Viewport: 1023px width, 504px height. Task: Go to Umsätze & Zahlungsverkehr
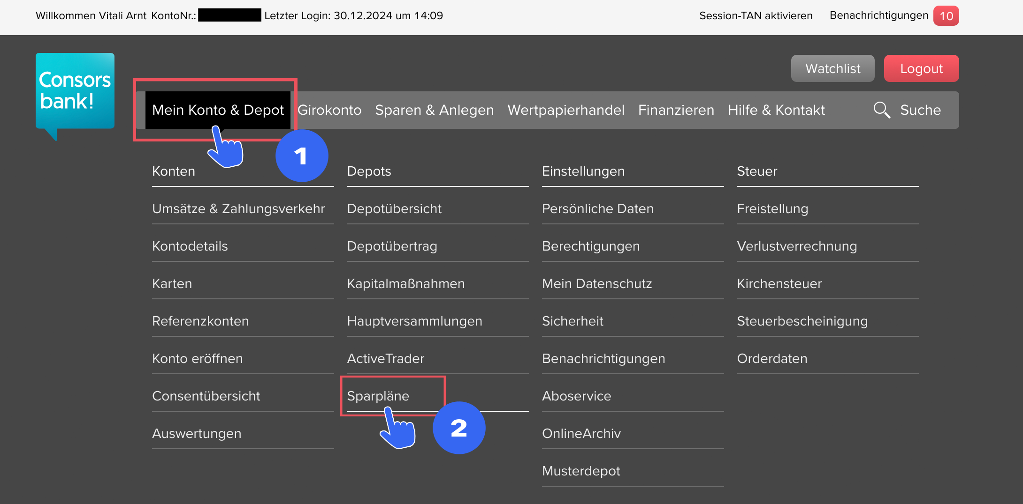pos(238,209)
